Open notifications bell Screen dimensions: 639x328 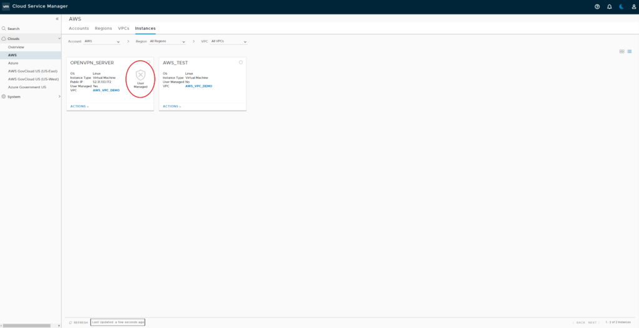[609, 6]
